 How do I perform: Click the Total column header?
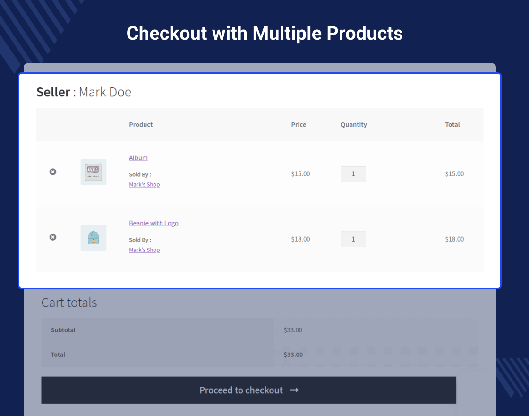click(x=452, y=125)
